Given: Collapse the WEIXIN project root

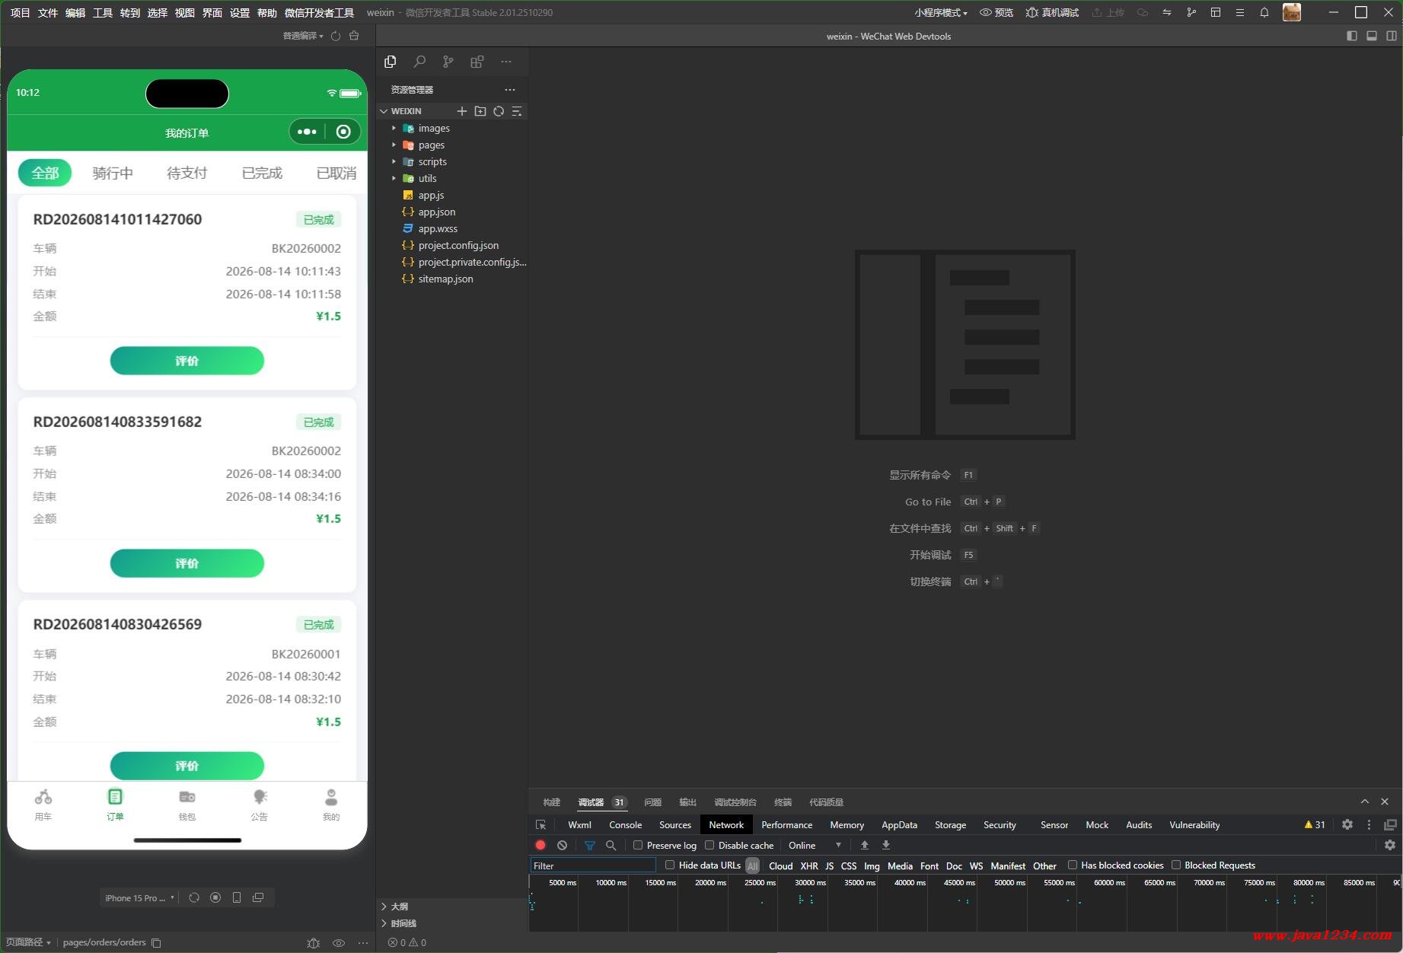Looking at the screenshot, I should (x=384, y=111).
